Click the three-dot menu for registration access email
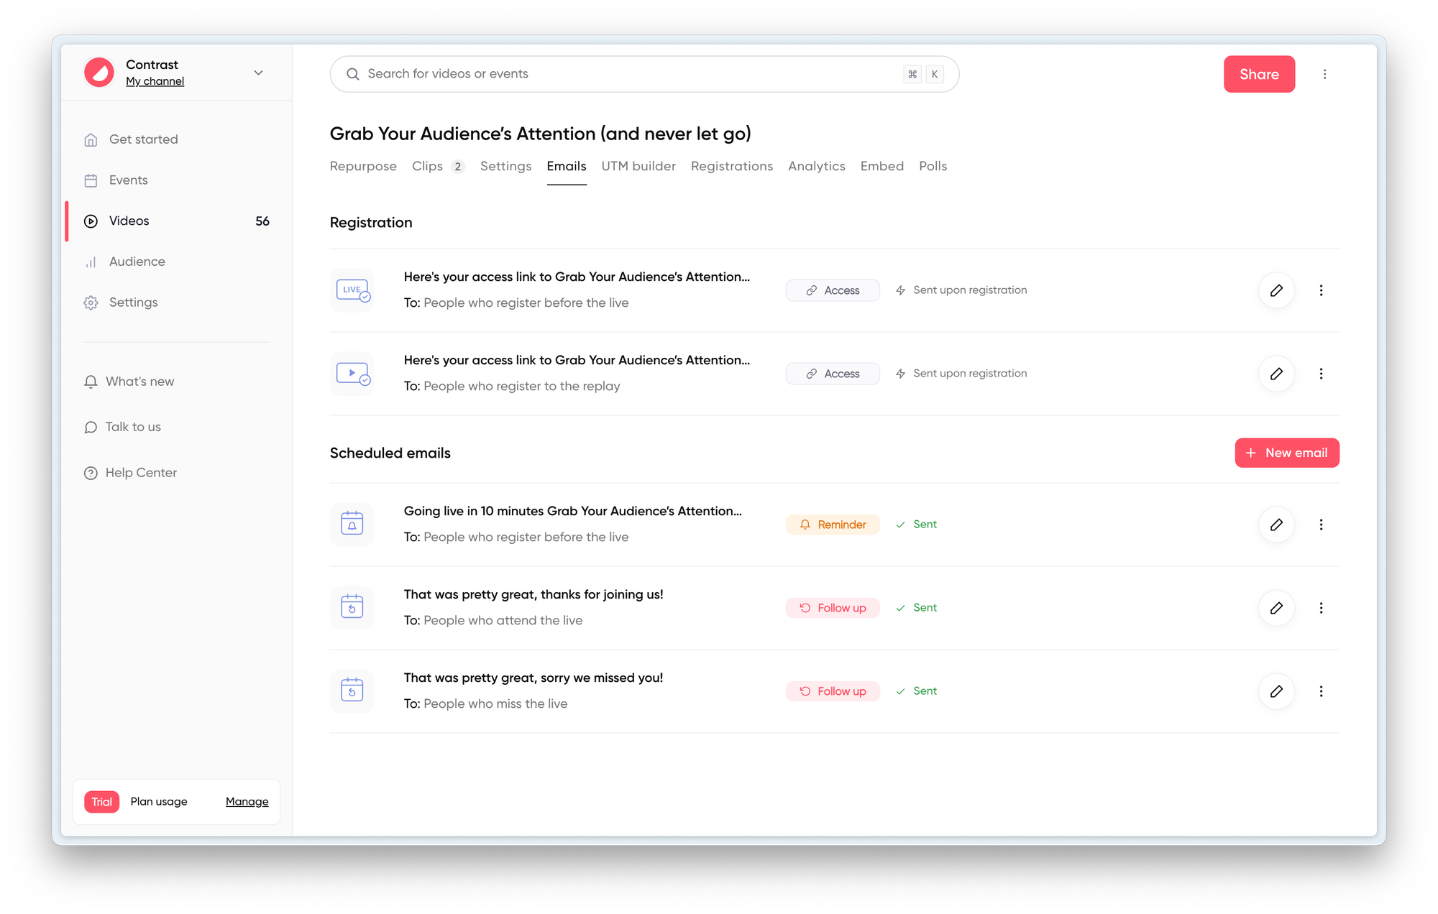The width and height of the screenshot is (1438, 914). pyautogui.click(x=1323, y=290)
